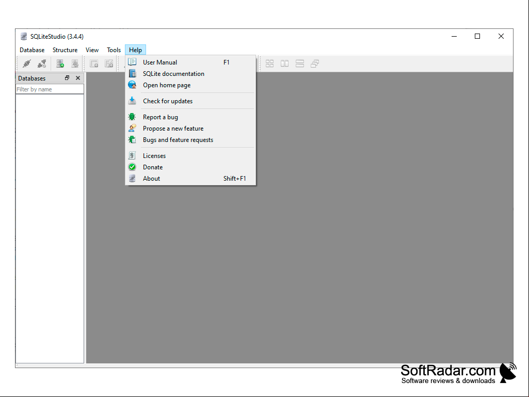Minimize the SQLiteStudio window
The width and height of the screenshot is (529, 397).
(x=454, y=37)
